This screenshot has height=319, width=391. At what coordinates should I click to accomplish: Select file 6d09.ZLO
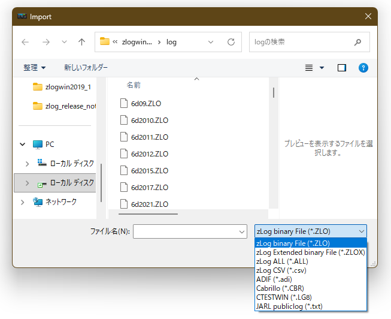[x=141, y=103]
